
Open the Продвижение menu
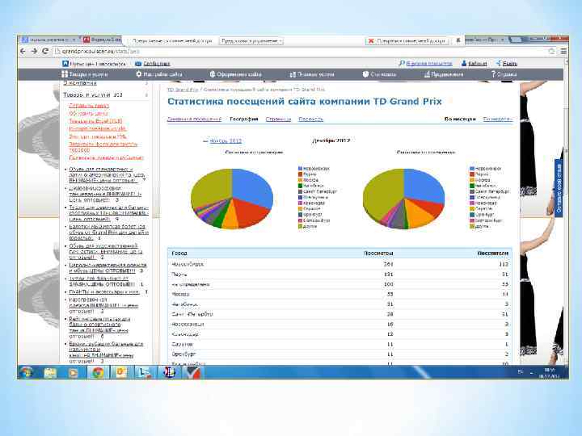444,74
